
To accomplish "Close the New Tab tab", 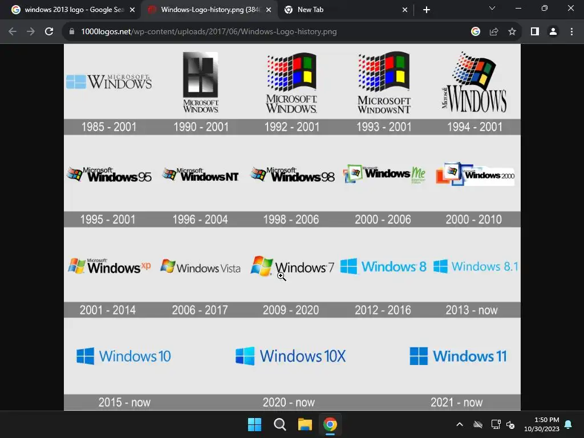I will coord(405,10).
